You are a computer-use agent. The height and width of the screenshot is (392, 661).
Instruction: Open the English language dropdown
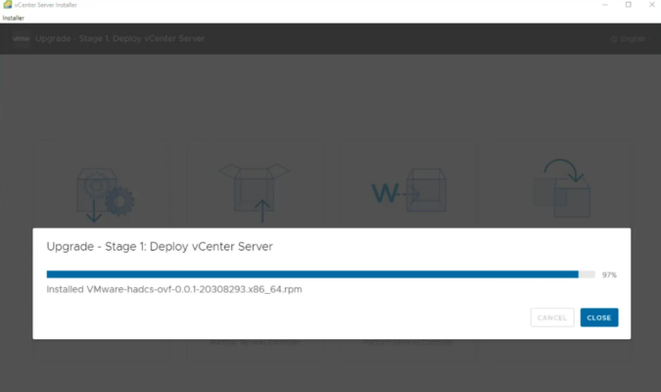[631, 39]
